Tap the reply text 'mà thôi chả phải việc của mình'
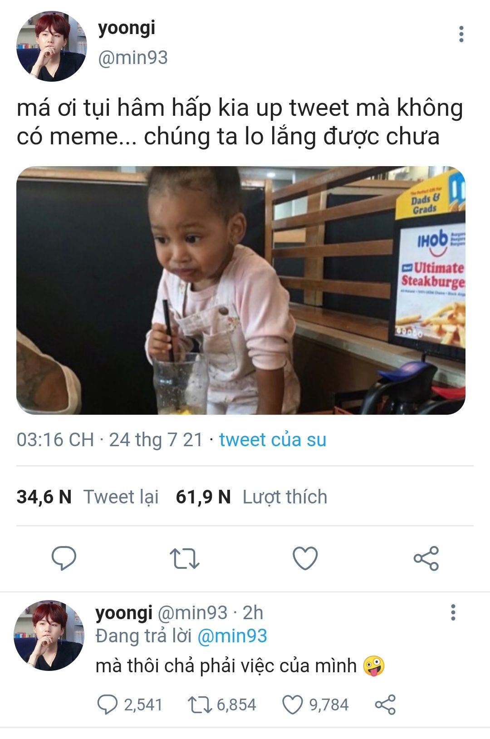The image size is (490, 739). coord(226,665)
